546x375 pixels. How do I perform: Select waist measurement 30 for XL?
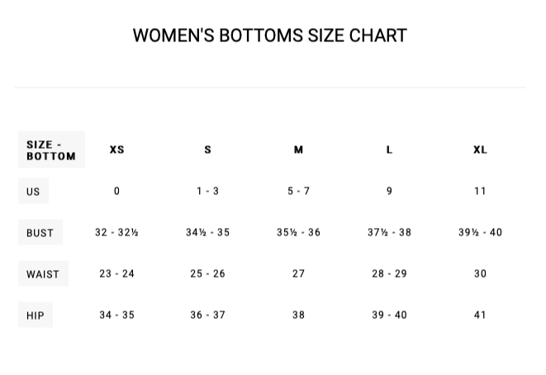point(480,273)
